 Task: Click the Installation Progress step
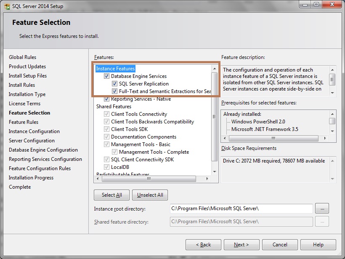click(x=31, y=178)
